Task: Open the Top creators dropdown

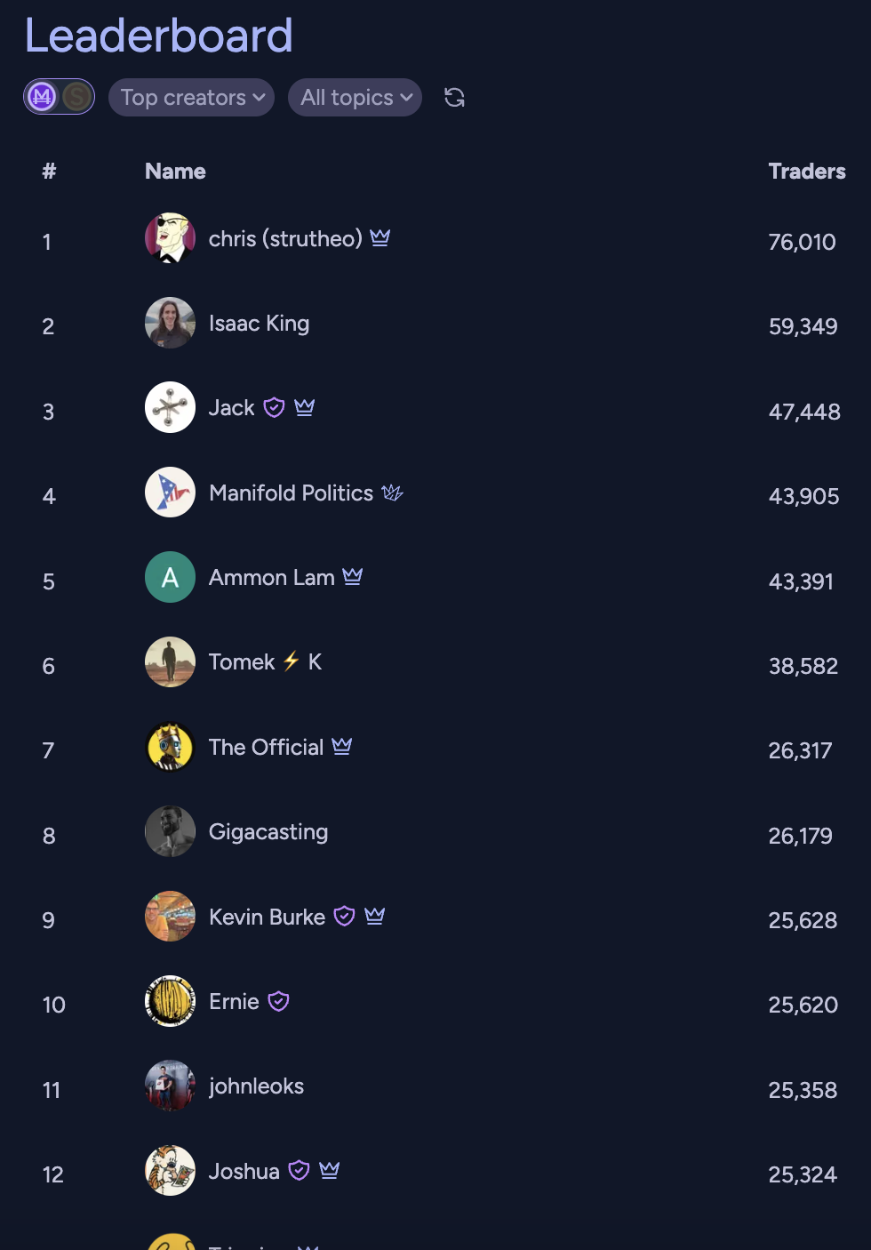Action: tap(191, 97)
